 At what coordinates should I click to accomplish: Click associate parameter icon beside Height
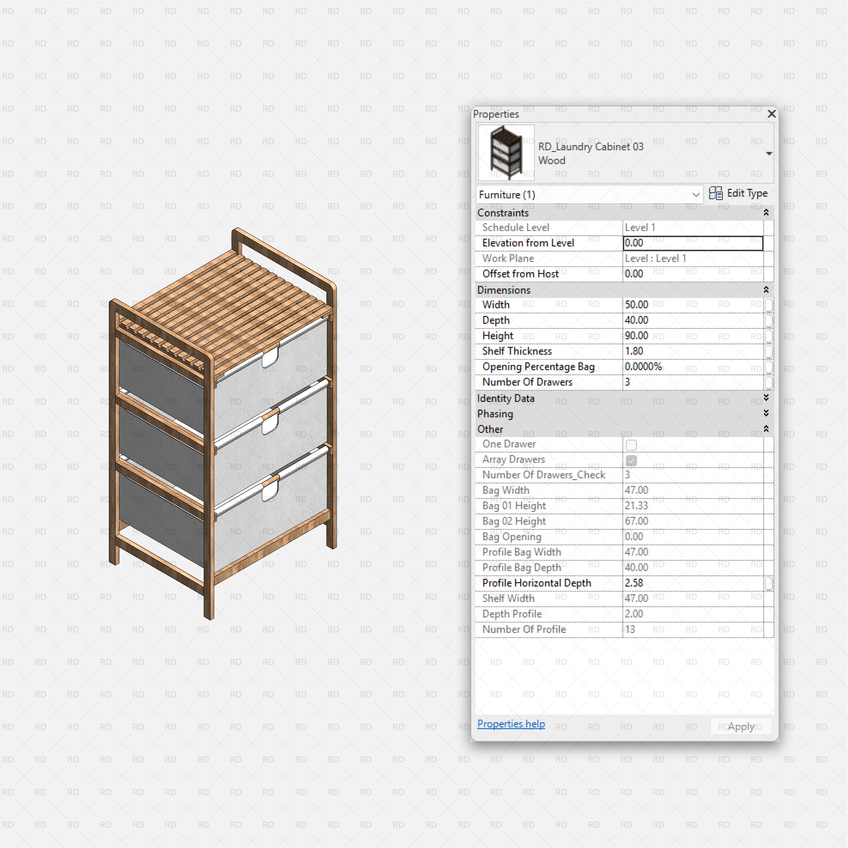click(769, 336)
